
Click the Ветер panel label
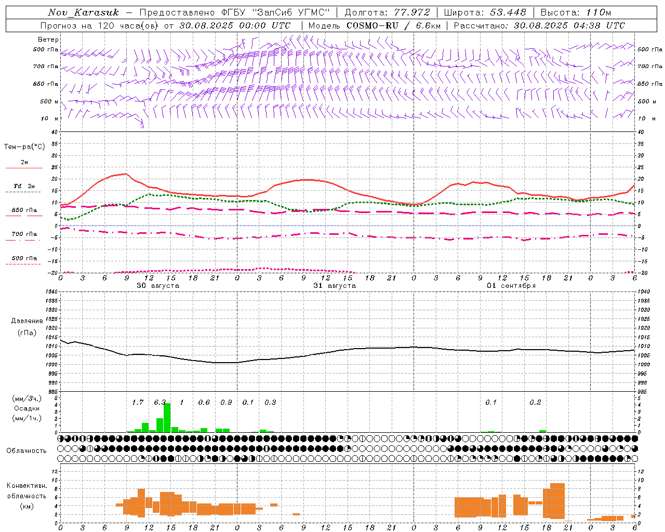click(x=48, y=39)
